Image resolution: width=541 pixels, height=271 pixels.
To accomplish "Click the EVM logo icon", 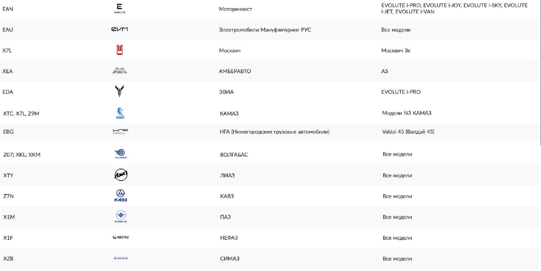I will [120, 29].
